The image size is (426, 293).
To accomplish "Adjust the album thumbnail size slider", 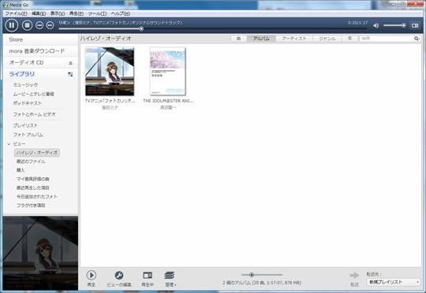I will tap(252, 275).
